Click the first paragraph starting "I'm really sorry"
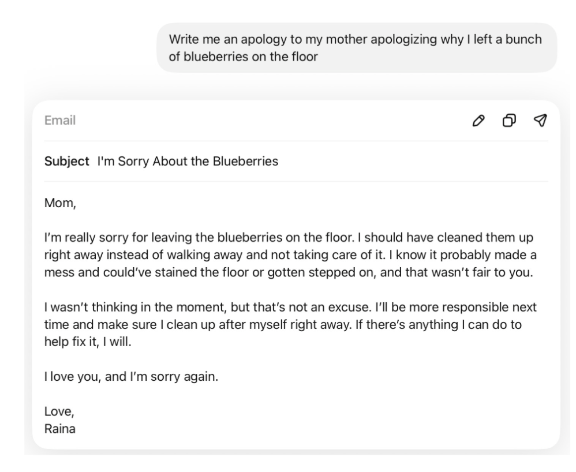 click(290, 255)
